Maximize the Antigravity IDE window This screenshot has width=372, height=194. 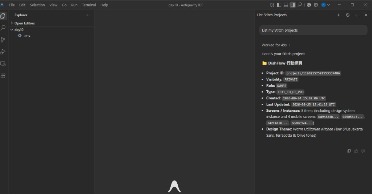click(352, 5)
